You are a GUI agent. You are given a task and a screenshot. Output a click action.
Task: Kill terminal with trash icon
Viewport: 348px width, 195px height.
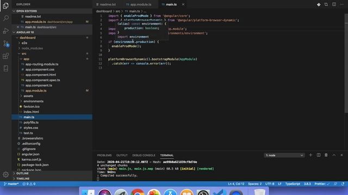pyautogui.click(x=326, y=155)
